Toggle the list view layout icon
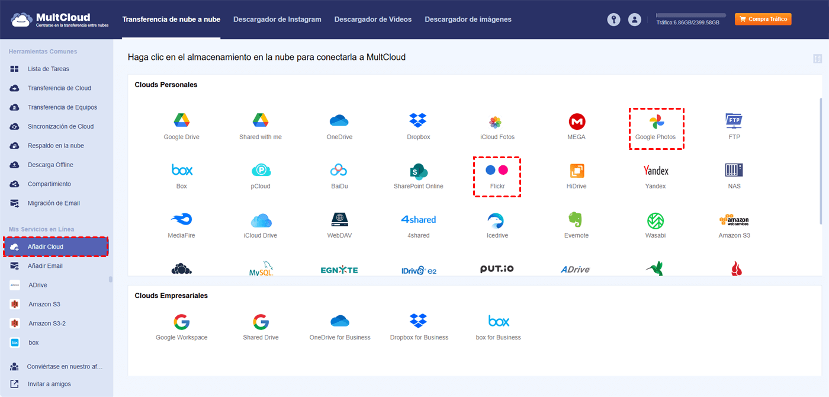The image size is (829, 397). point(817,59)
